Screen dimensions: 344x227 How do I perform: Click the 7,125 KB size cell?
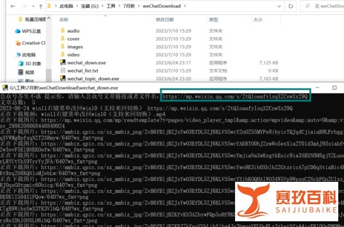point(268,63)
